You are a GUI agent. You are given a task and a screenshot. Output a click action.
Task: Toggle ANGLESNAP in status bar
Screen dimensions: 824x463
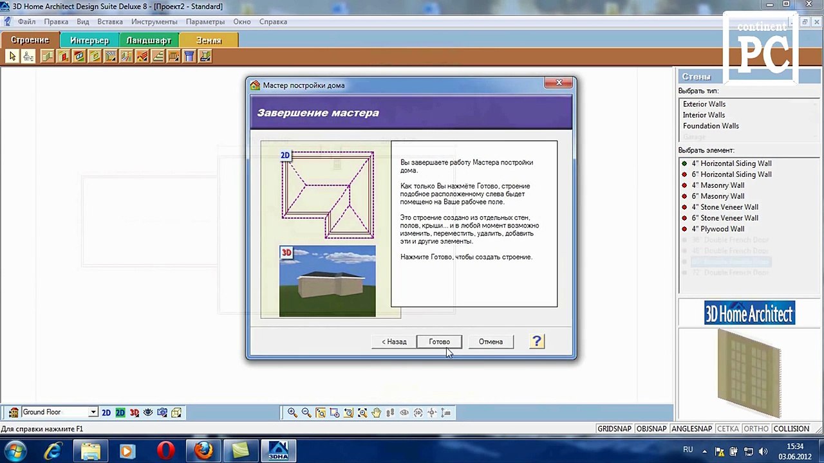click(692, 429)
